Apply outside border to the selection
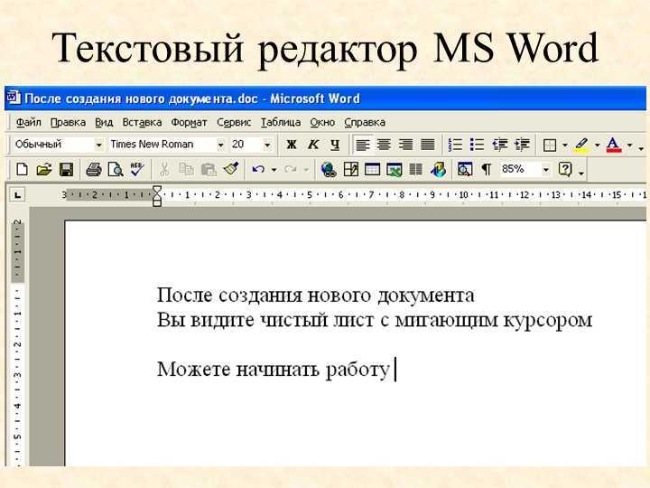Screen dimensions: 650x488 [550, 145]
